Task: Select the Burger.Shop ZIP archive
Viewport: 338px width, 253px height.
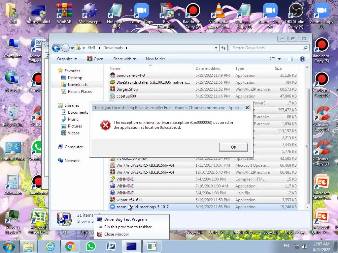Action: point(203,89)
